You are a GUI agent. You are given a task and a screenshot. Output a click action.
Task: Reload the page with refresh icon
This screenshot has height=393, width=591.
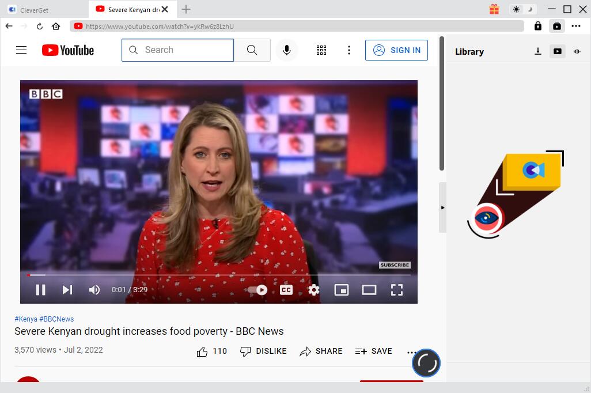click(40, 26)
